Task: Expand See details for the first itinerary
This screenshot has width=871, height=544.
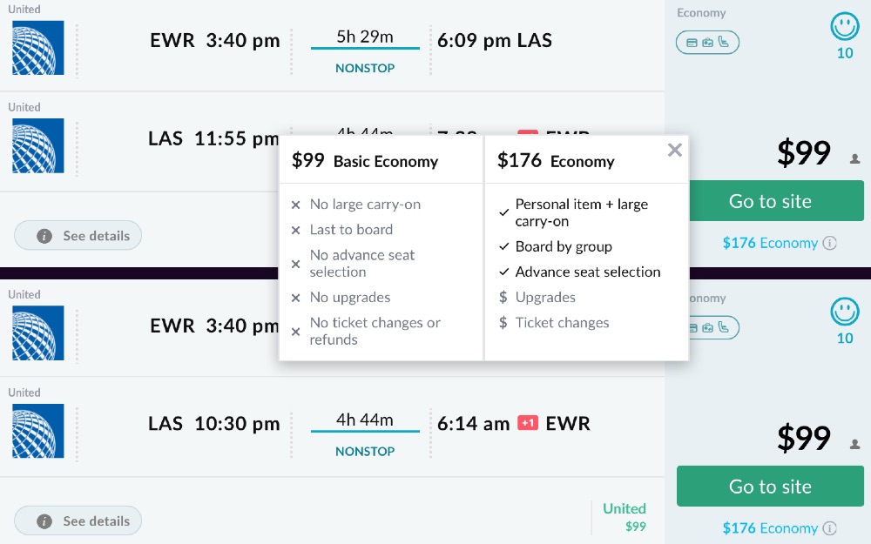Action: [78, 236]
